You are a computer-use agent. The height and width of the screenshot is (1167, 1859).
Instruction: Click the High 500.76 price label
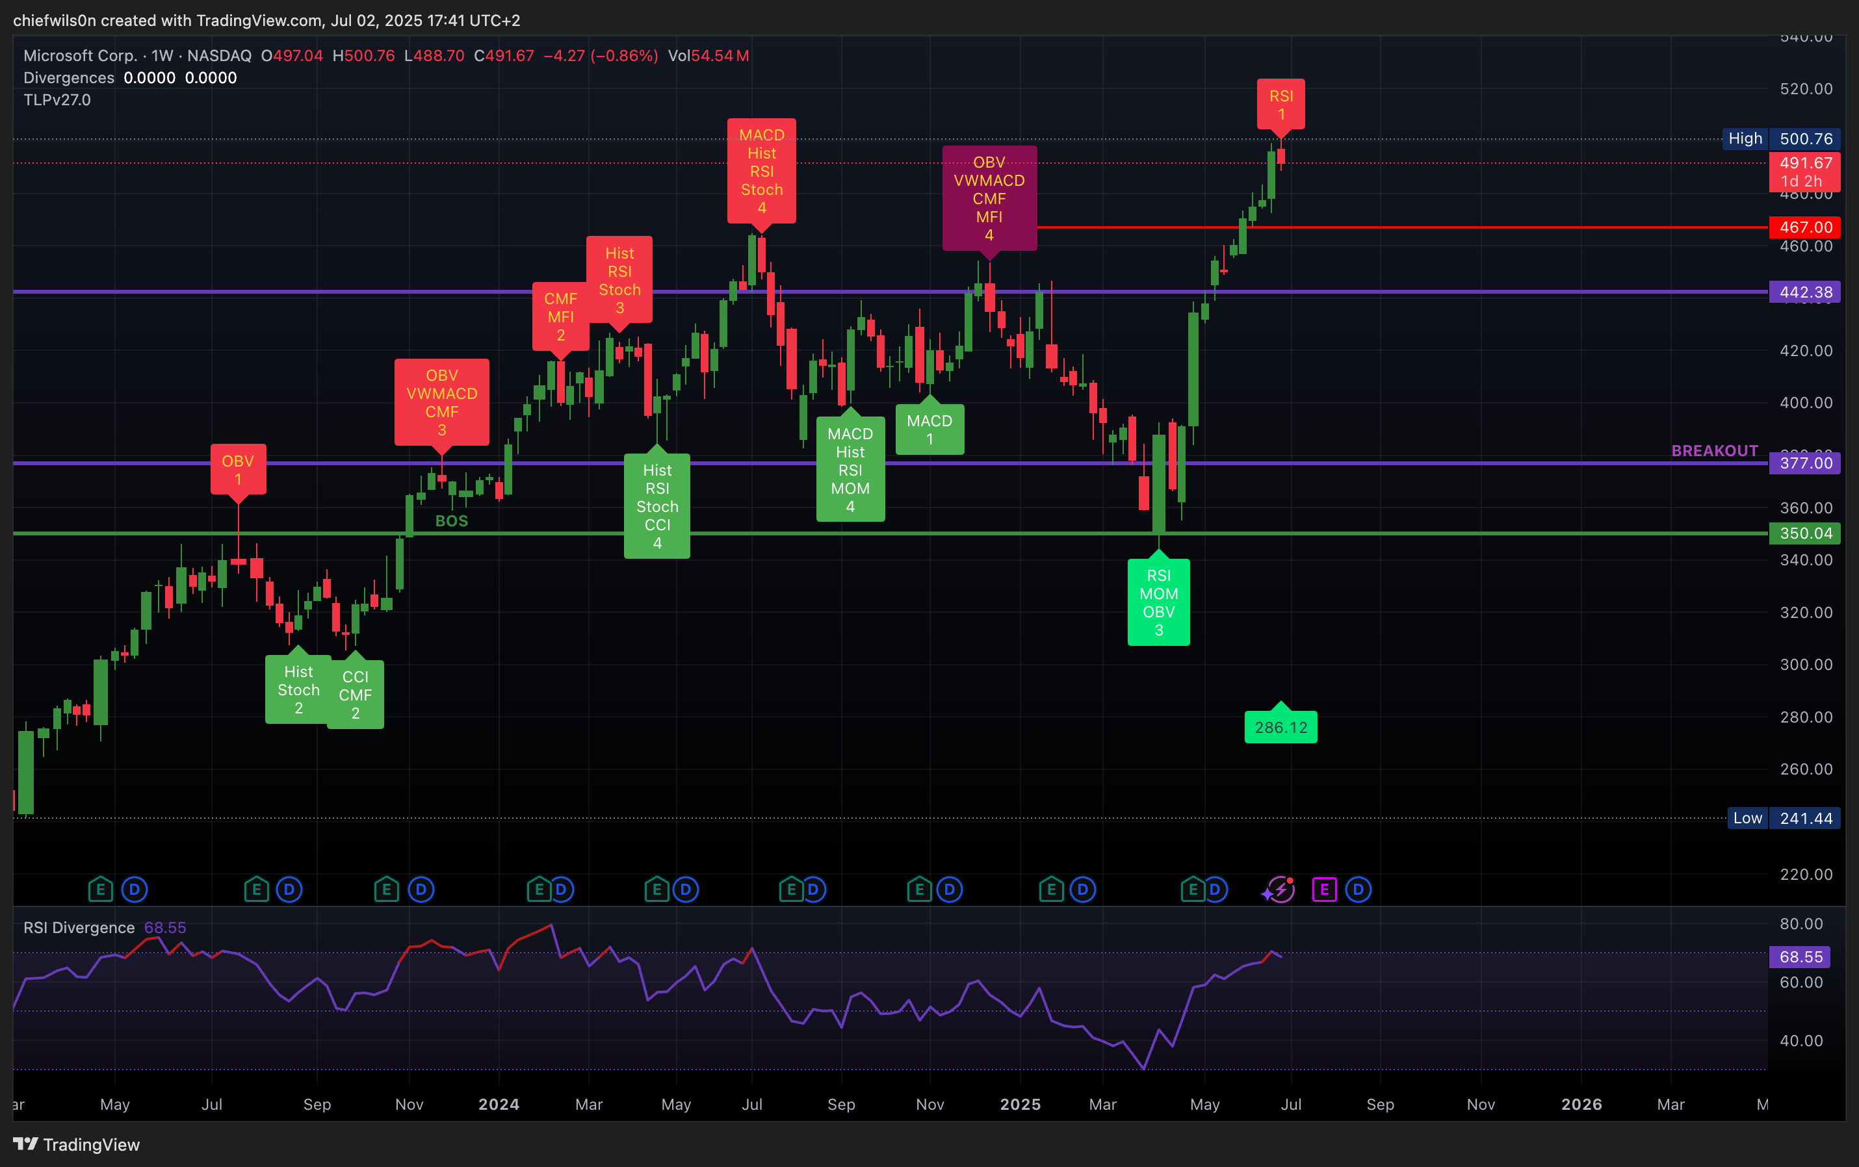(x=1782, y=139)
